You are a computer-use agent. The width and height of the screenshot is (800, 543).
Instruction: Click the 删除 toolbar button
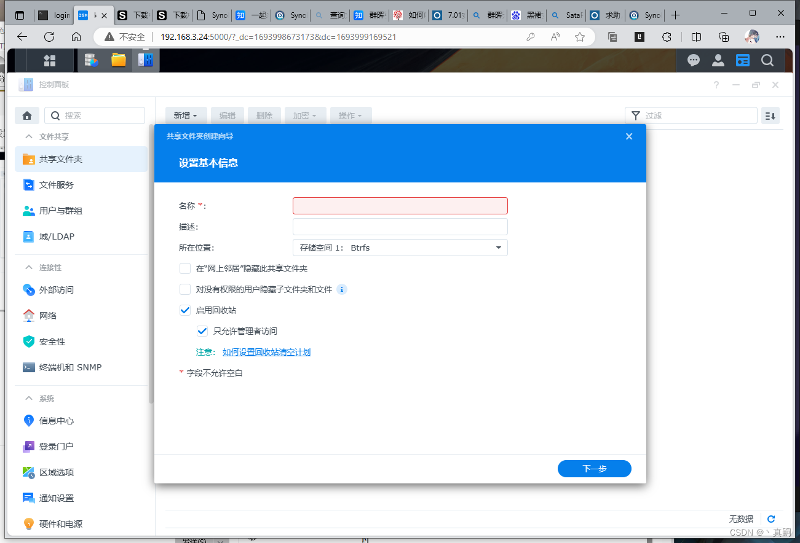point(264,115)
